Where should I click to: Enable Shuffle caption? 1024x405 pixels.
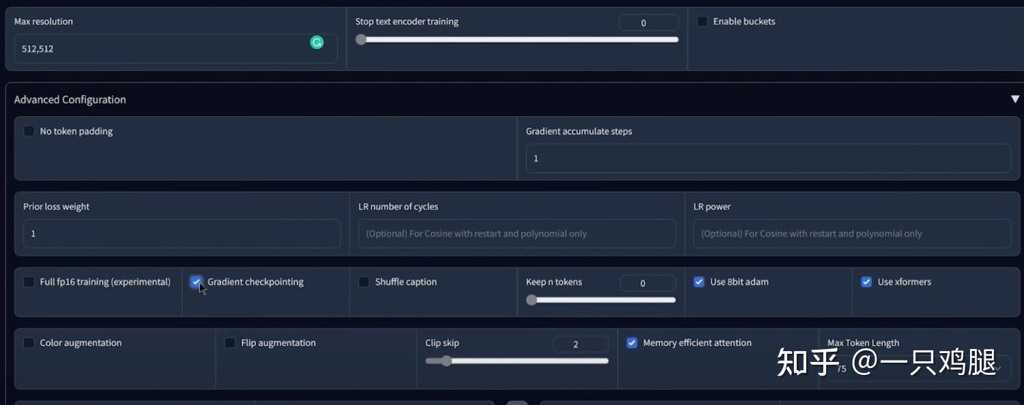363,281
